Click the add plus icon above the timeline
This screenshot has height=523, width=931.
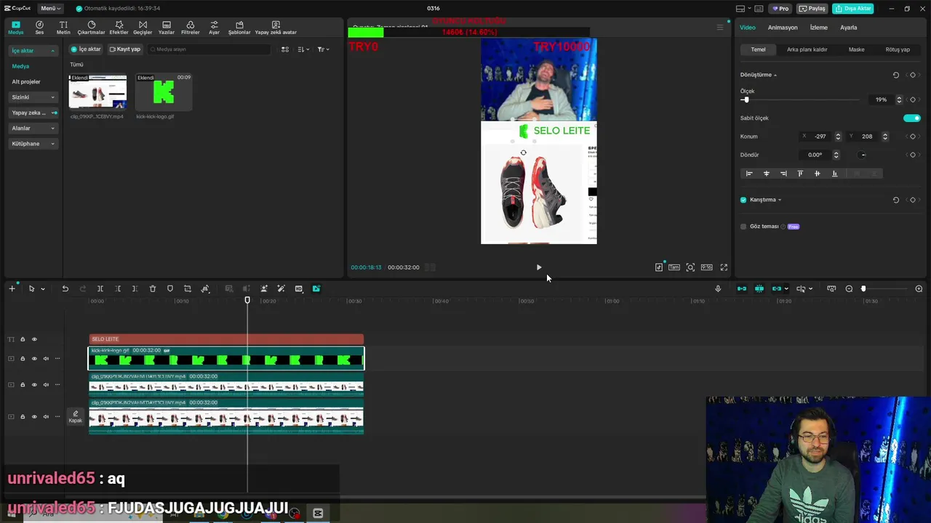pos(12,289)
